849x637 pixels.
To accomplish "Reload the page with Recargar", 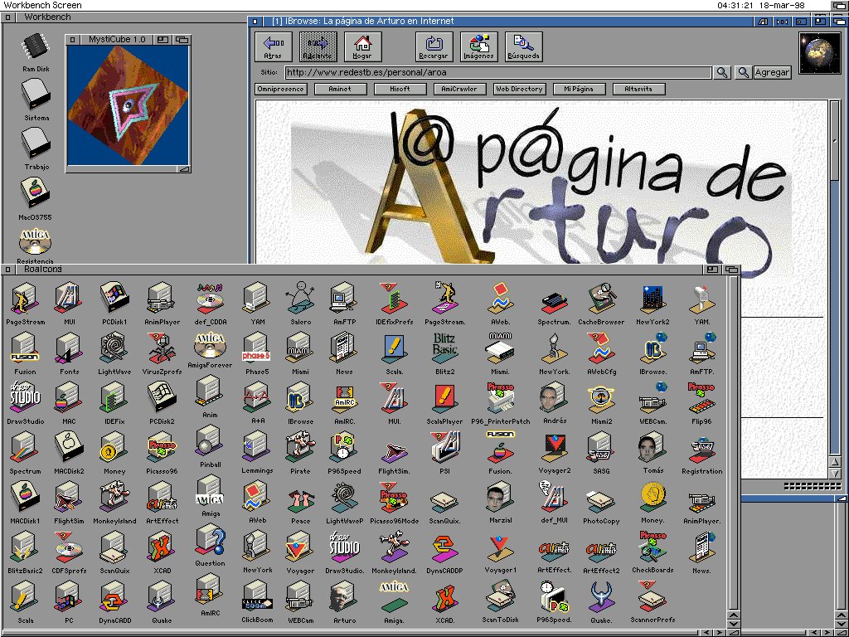I will [x=434, y=46].
